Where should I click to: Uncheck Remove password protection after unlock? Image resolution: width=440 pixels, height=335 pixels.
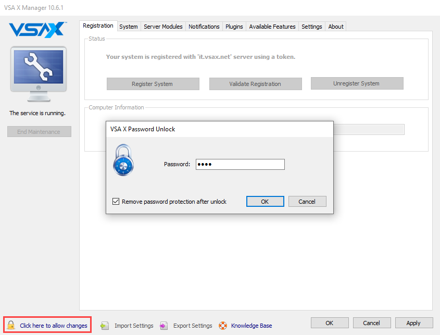pyautogui.click(x=116, y=201)
